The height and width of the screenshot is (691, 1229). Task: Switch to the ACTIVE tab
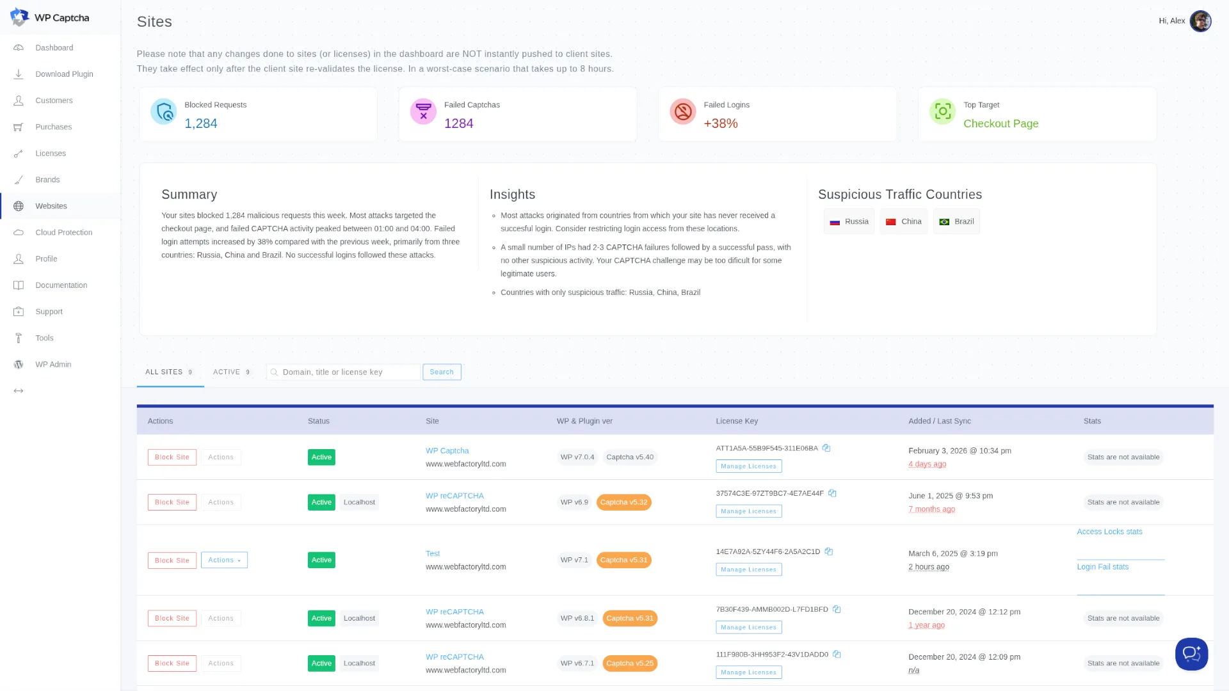[x=232, y=372]
